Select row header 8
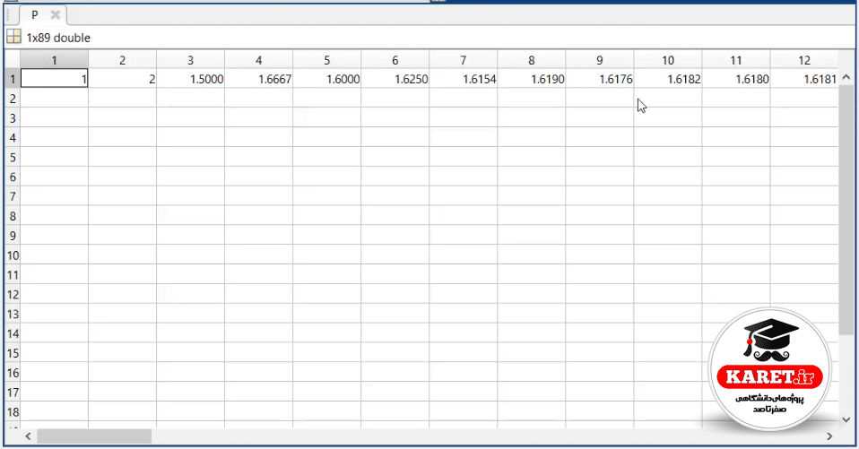Image resolution: width=859 pixels, height=449 pixels. (x=13, y=216)
